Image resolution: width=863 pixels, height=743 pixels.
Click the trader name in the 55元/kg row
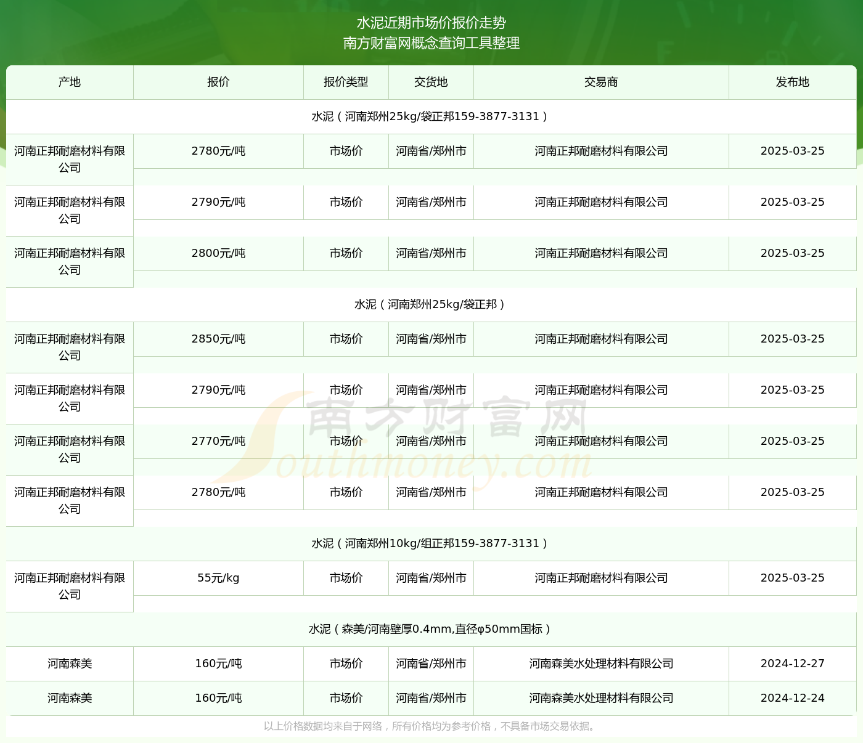pyautogui.click(x=601, y=578)
